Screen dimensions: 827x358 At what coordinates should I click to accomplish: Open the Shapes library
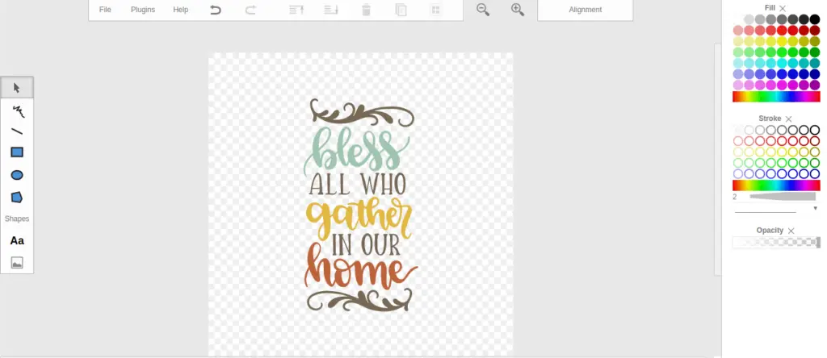pyautogui.click(x=17, y=219)
